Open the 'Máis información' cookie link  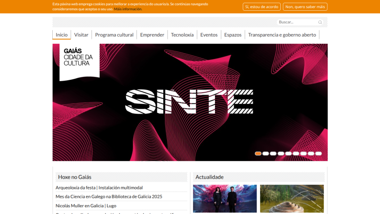[x=128, y=9]
